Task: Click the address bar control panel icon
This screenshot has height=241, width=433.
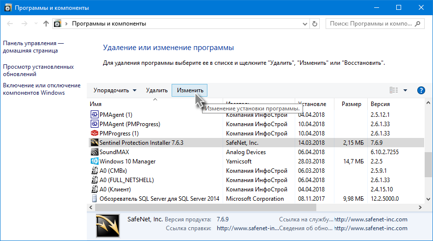Action: [57, 24]
